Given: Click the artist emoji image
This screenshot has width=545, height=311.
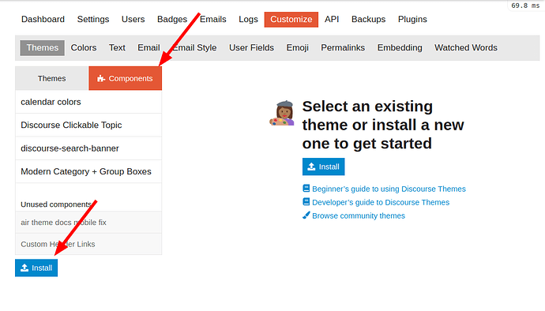Looking at the screenshot, I should (x=282, y=113).
